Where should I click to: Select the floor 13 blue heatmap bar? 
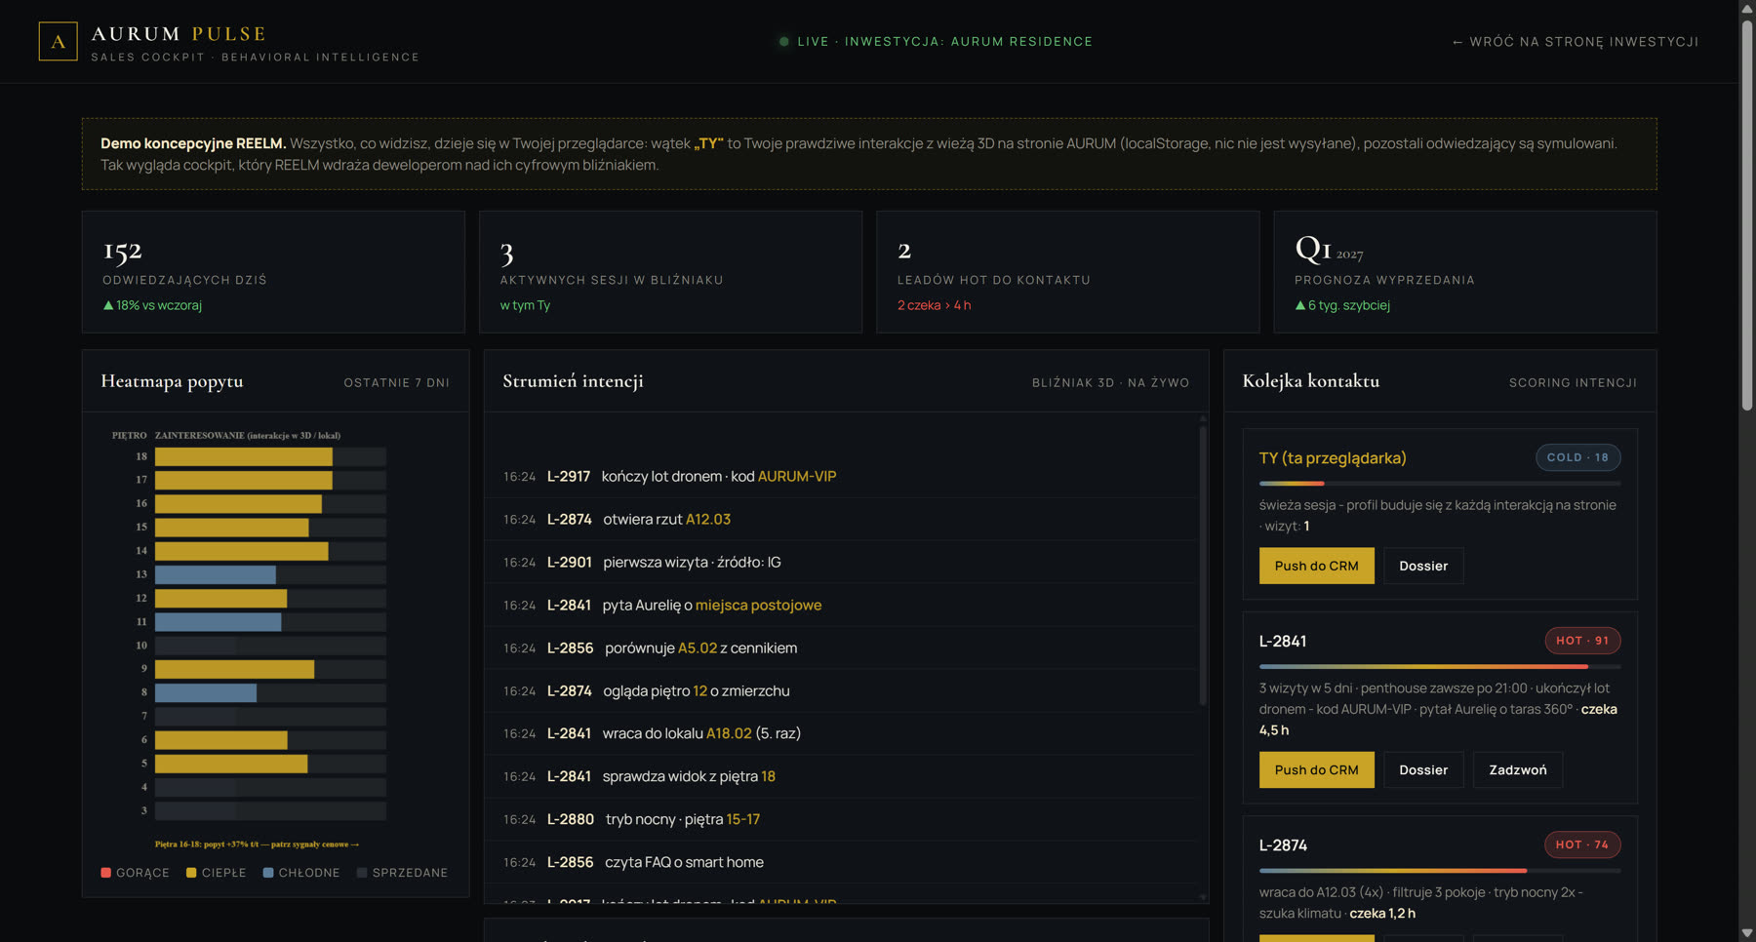pos(216,574)
